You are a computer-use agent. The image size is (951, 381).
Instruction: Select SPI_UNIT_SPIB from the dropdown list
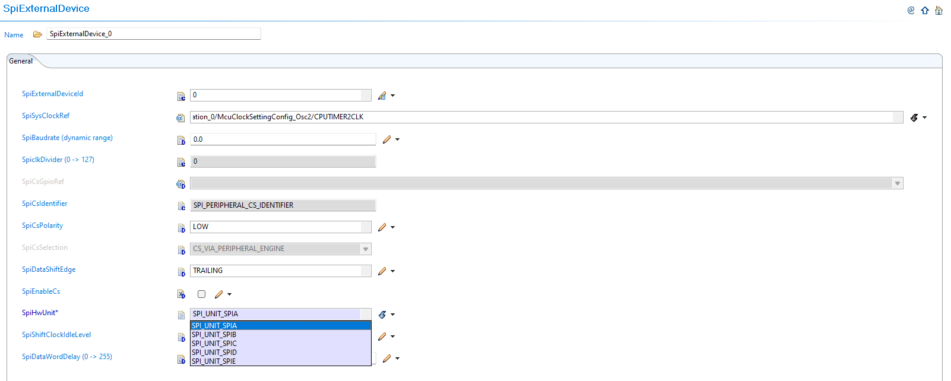pos(214,335)
